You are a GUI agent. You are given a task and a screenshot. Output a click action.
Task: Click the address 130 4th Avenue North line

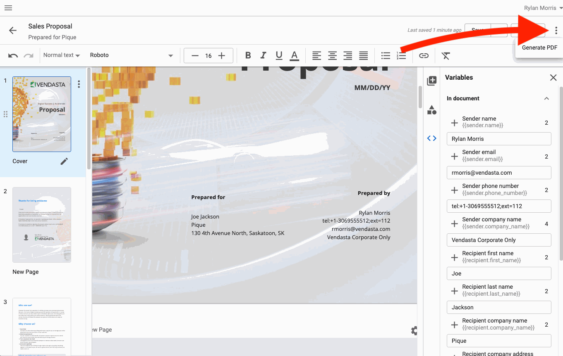pyautogui.click(x=238, y=233)
